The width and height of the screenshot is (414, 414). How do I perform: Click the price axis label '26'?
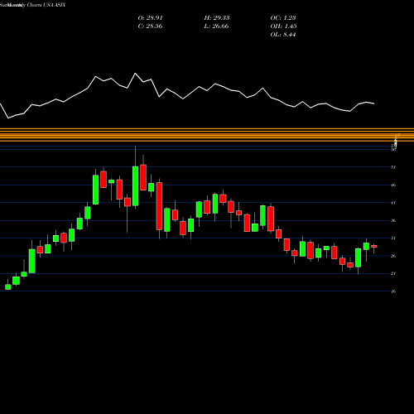[x=393, y=256]
